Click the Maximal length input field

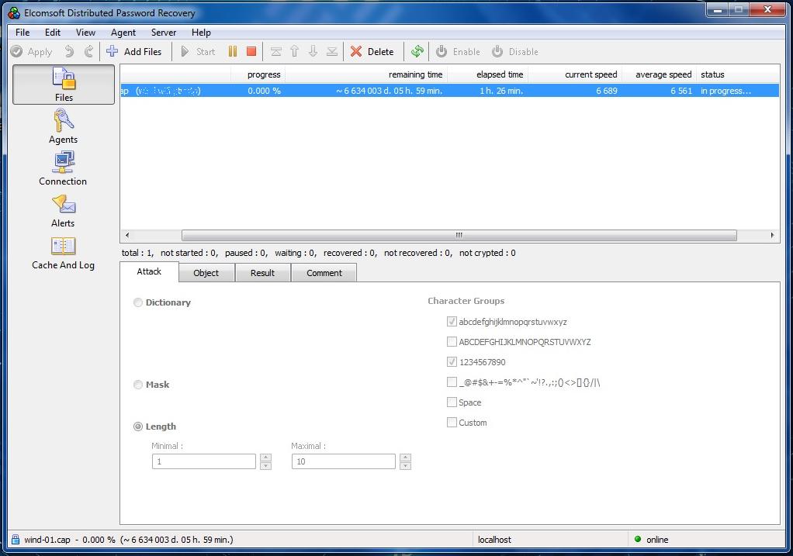[344, 461]
